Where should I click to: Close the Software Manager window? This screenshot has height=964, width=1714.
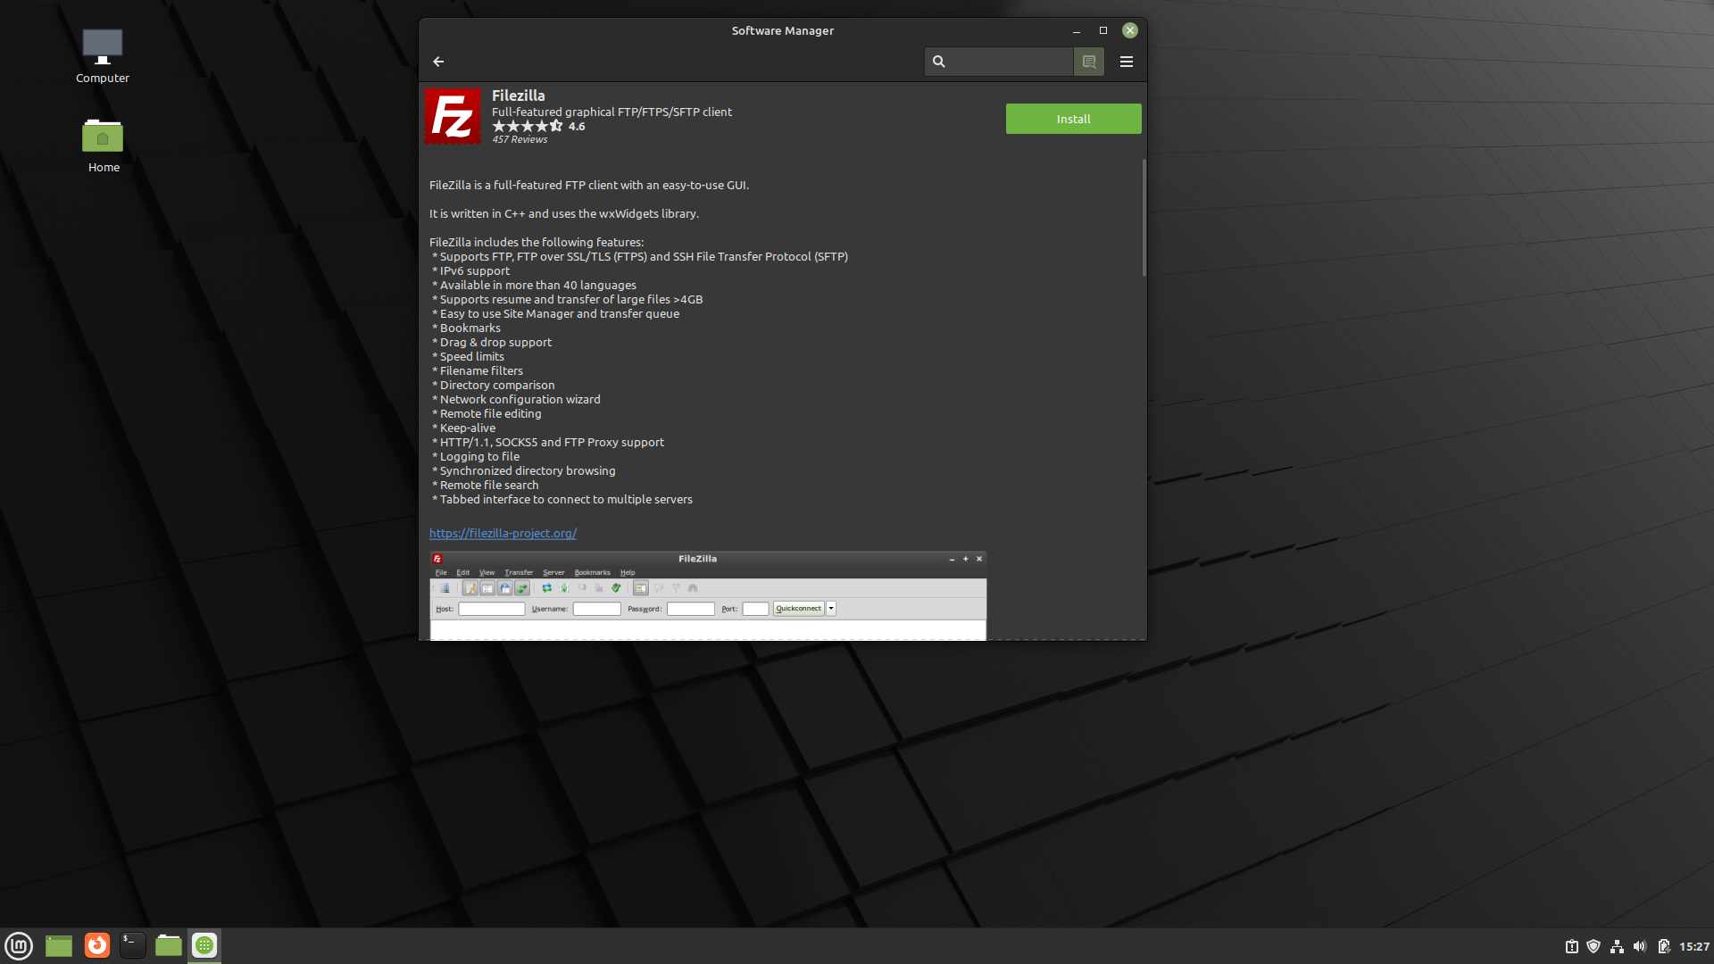click(x=1129, y=30)
